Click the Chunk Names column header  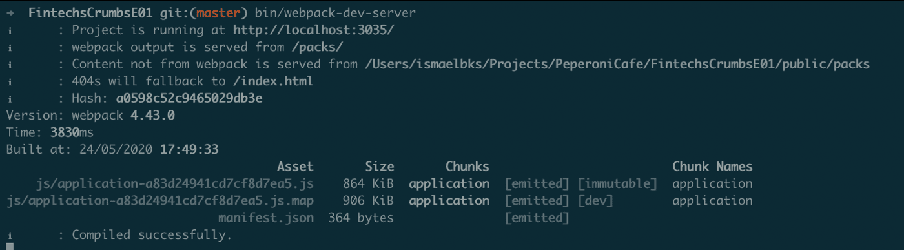(x=712, y=167)
